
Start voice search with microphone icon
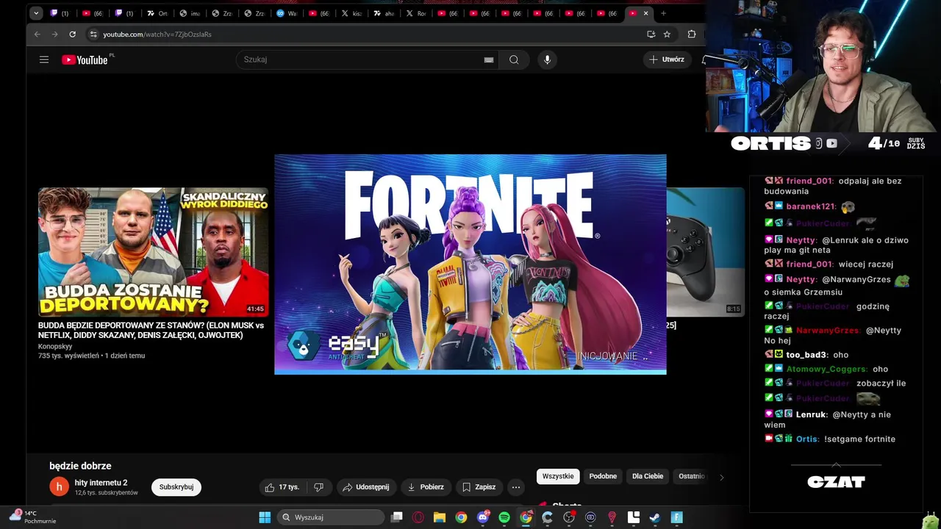point(547,60)
